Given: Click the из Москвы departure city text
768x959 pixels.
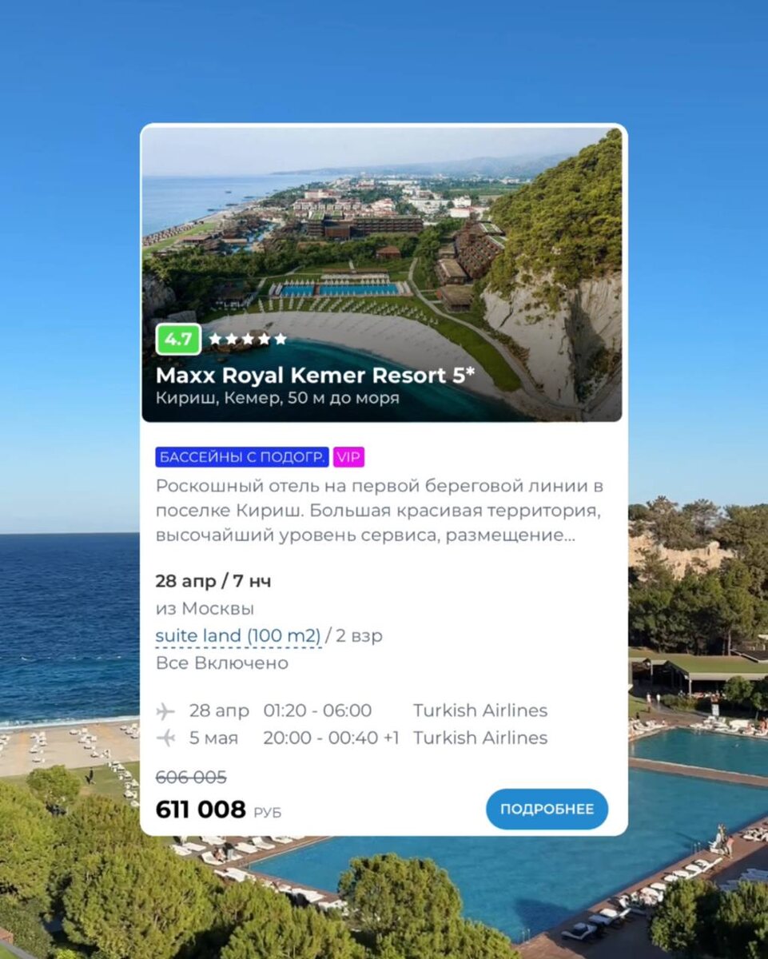Looking at the screenshot, I should (205, 609).
